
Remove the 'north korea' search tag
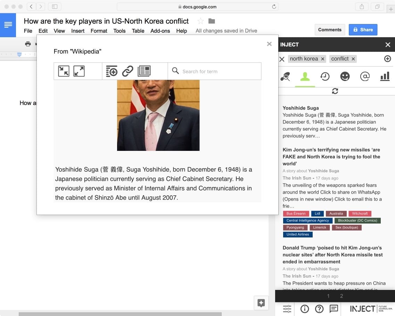tap(323, 59)
